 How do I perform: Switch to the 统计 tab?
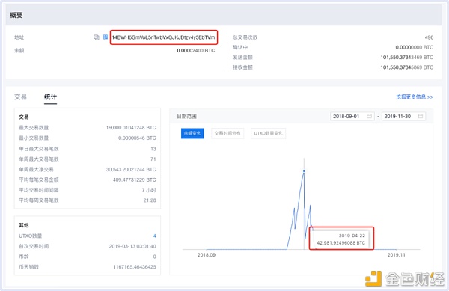(x=50, y=97)
